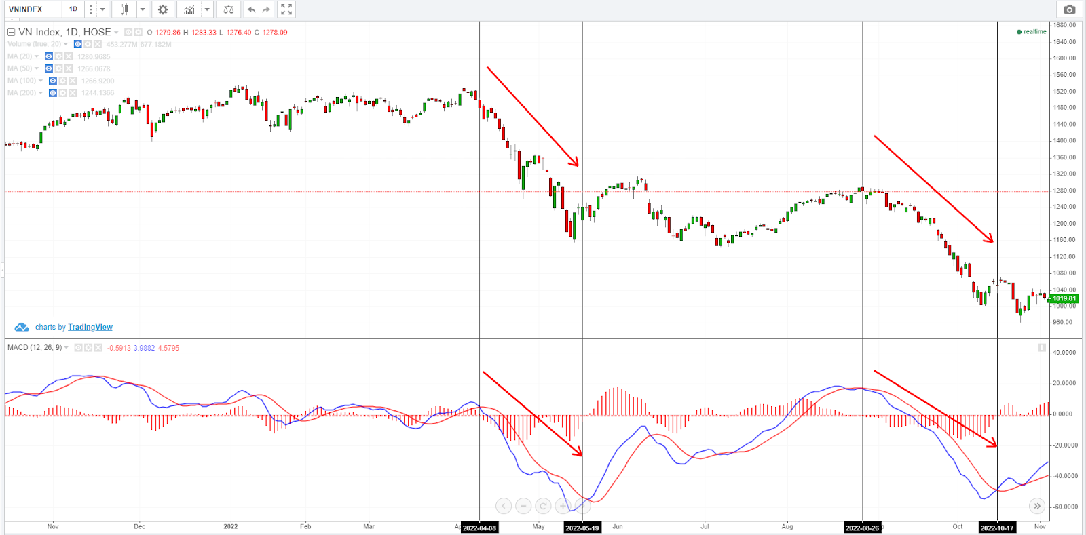Click the realtime status indicator

tap(1032, 32)
